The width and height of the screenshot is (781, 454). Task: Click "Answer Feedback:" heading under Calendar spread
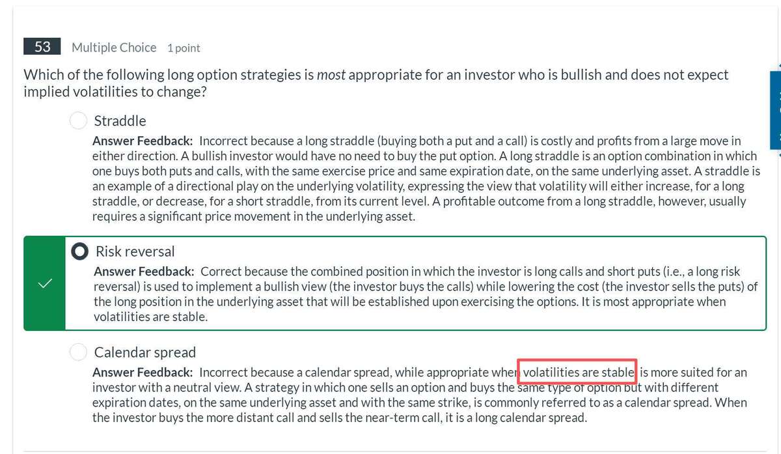(143, 372)
